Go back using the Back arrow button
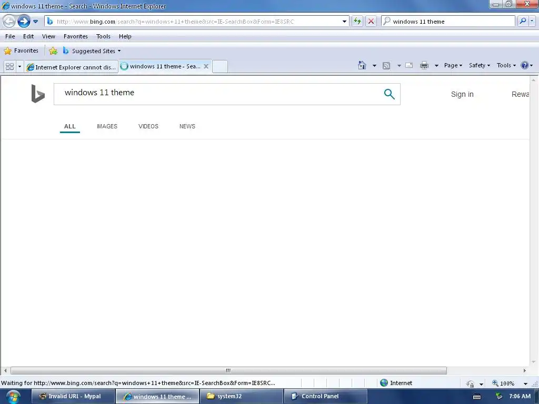This screenshot has width=539, height=404. (9, 21)
